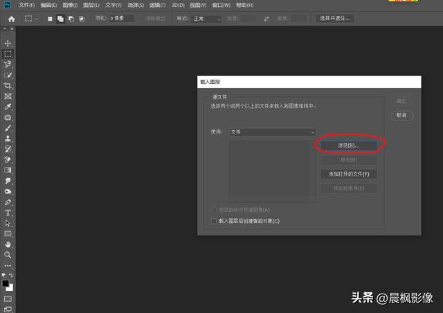This screenshot has height=313, width=443.
Task: Click the source files list box
Action: [x=272, y=171]
